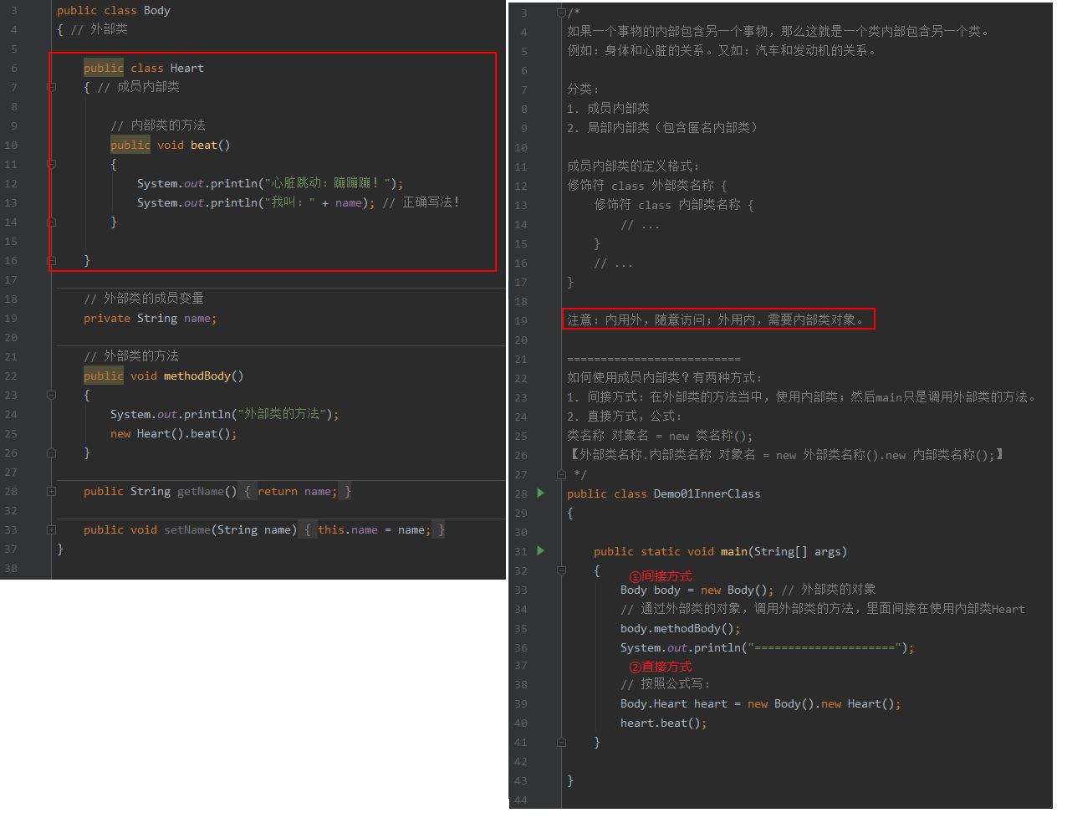Click the new Body().new Heart() expression
The image size is (1067, 823).
(824, 703)
